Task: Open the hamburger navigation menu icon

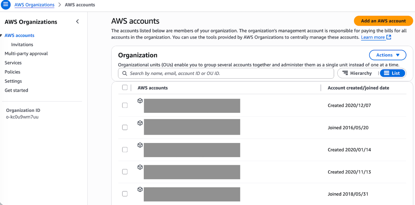Action: (x=6, y=5)
